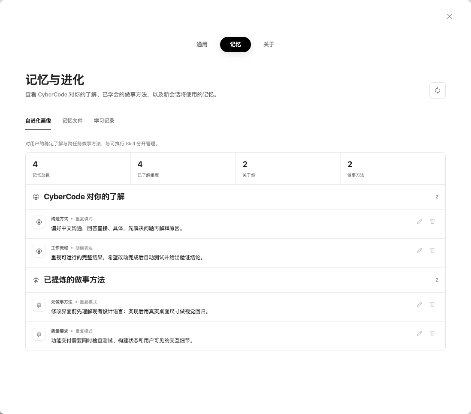Edit the 工作流程 memory entry
This screenshot has height=414, width=471.
pos(420,250)
